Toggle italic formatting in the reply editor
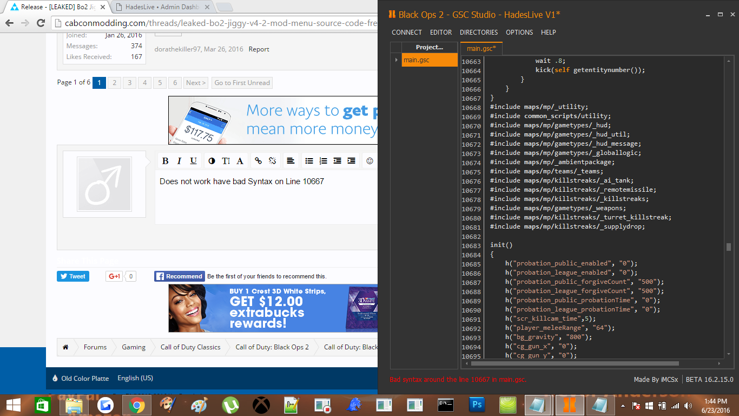 (180, 161)
